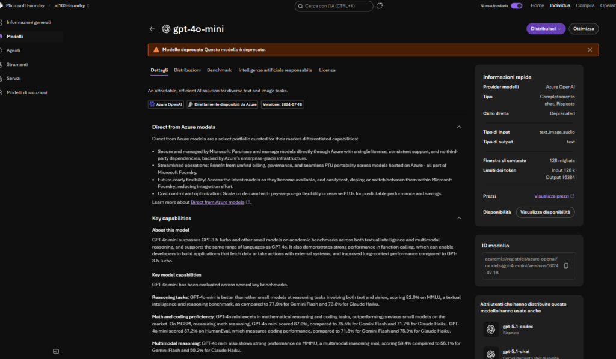Go back using the arrow beside gpt-4o-mini
The width and height of the screenshot is (616, 359).
coord(152,29)
